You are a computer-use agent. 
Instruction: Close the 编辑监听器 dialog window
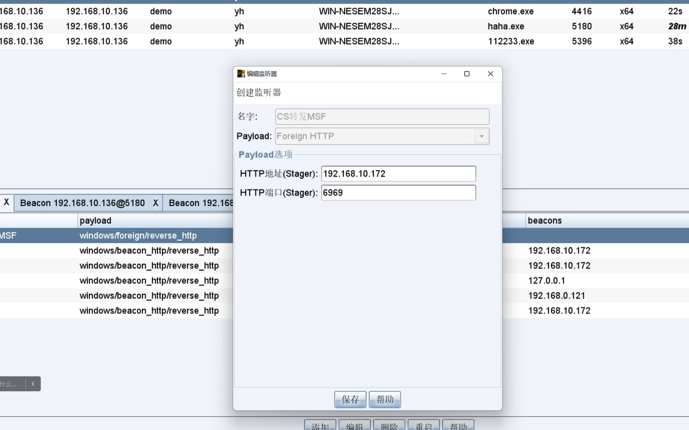(x=490, y=74)
